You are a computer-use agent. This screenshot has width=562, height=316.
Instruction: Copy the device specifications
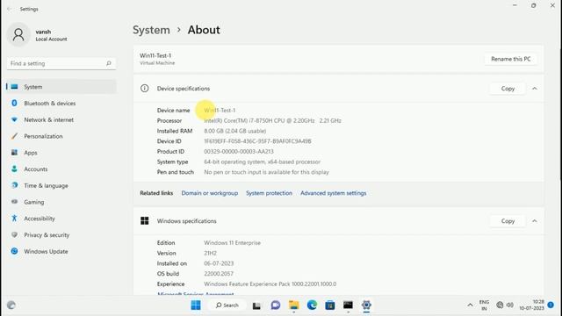(508, 89)
